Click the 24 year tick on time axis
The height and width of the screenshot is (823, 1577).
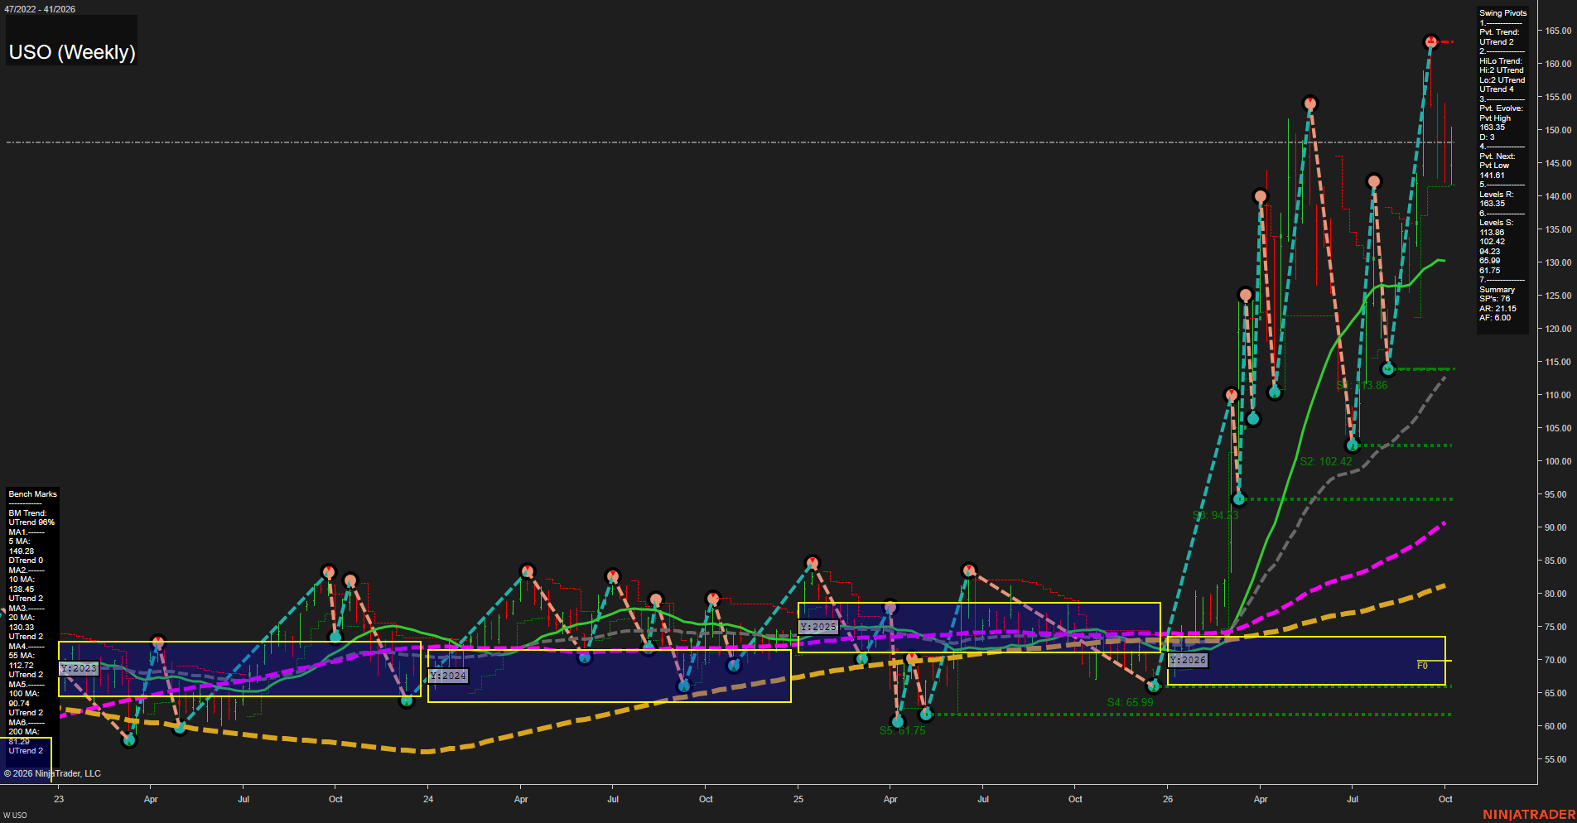pyautogui.click(x=428, y=799)
